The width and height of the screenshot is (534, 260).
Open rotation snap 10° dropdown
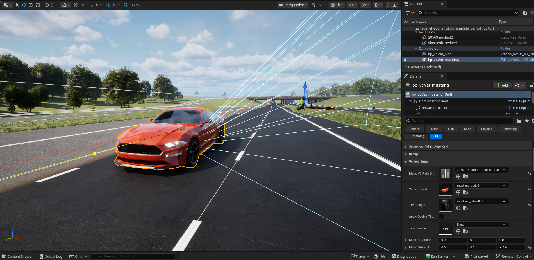coord(116,5)
